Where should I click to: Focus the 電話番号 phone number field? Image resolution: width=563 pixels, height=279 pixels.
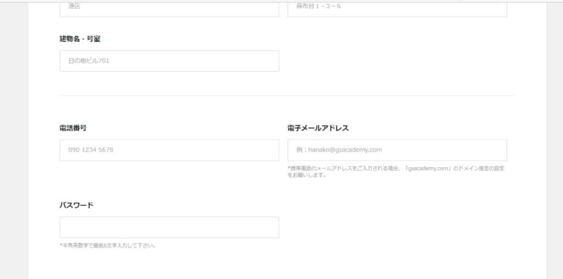(169, 150)
